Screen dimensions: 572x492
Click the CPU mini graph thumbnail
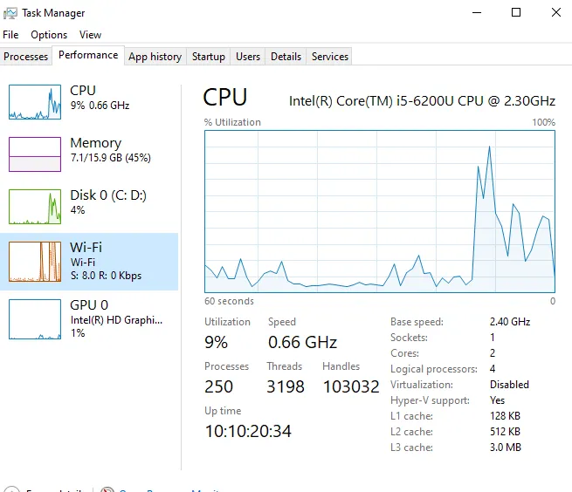point(35,102)
